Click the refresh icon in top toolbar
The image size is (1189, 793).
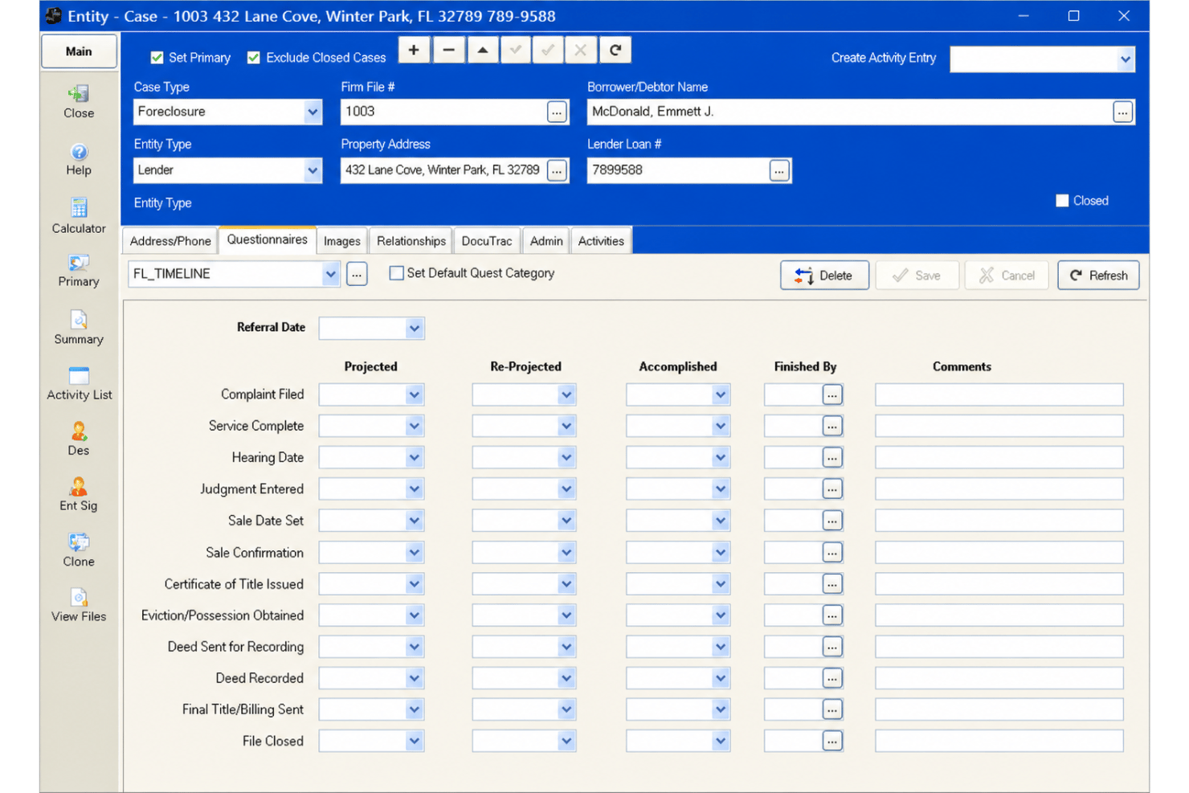(615, 50)
